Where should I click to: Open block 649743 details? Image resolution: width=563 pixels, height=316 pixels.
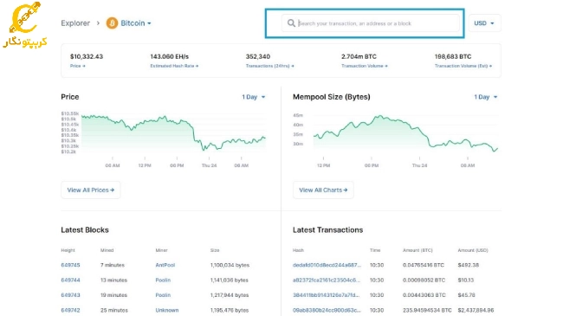pos(70,295)
